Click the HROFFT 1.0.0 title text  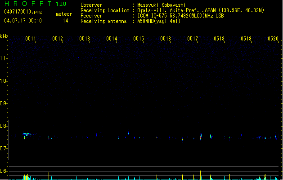click(x=36, y=4)
